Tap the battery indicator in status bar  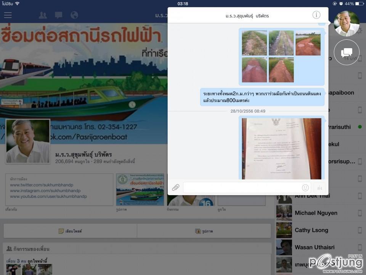coord(360,3)
